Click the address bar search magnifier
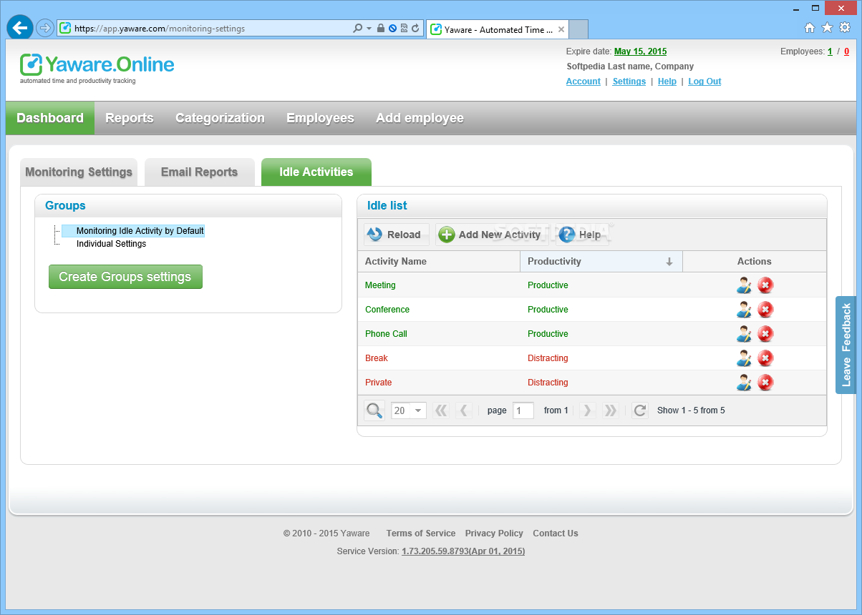862x615 pixels. pyautogui.click(x=358, y=29)
